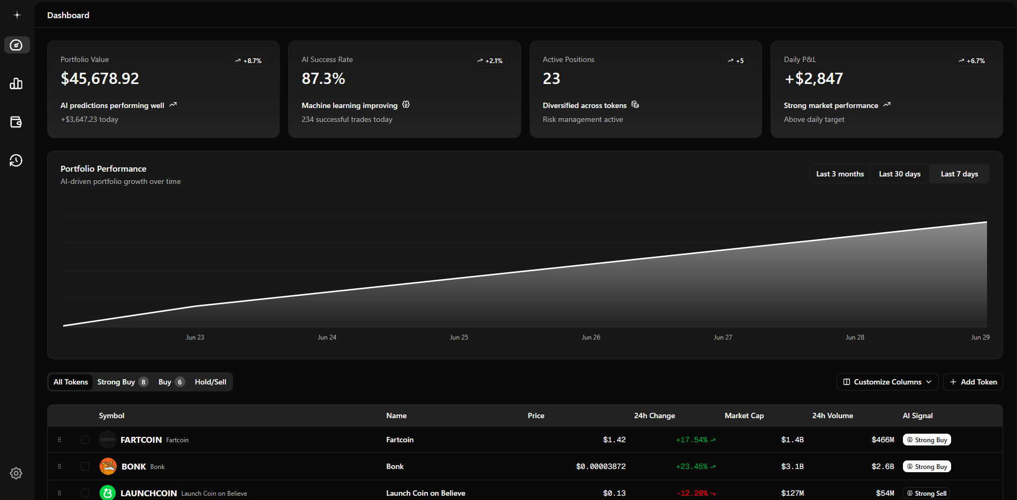This screenshot has width=1017, height=500.
Task: Click the $54M volume of LAUNCHCOIN
Action: tap(885, 493)
